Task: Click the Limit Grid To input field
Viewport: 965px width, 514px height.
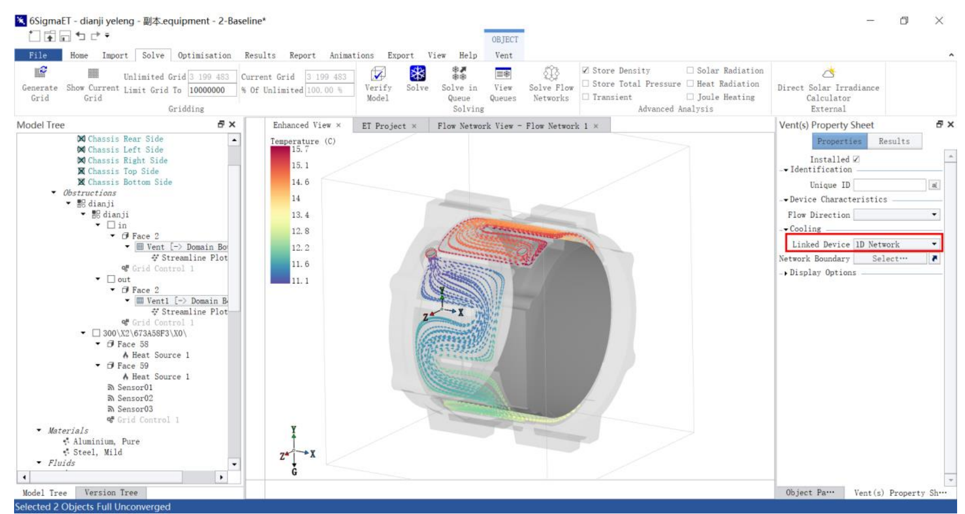Action: click(211, 90)
